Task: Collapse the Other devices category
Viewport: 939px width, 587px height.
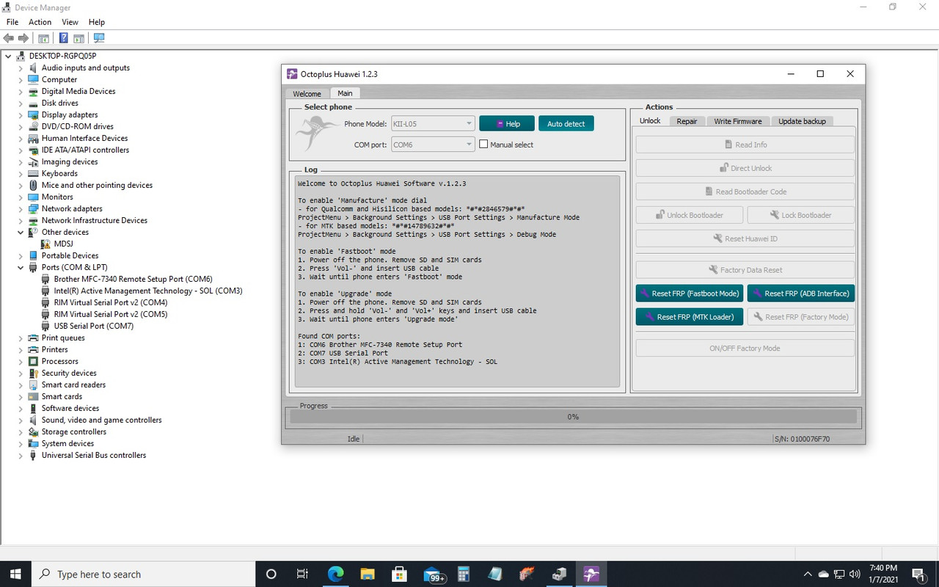Action: click(x=21, y=232)
